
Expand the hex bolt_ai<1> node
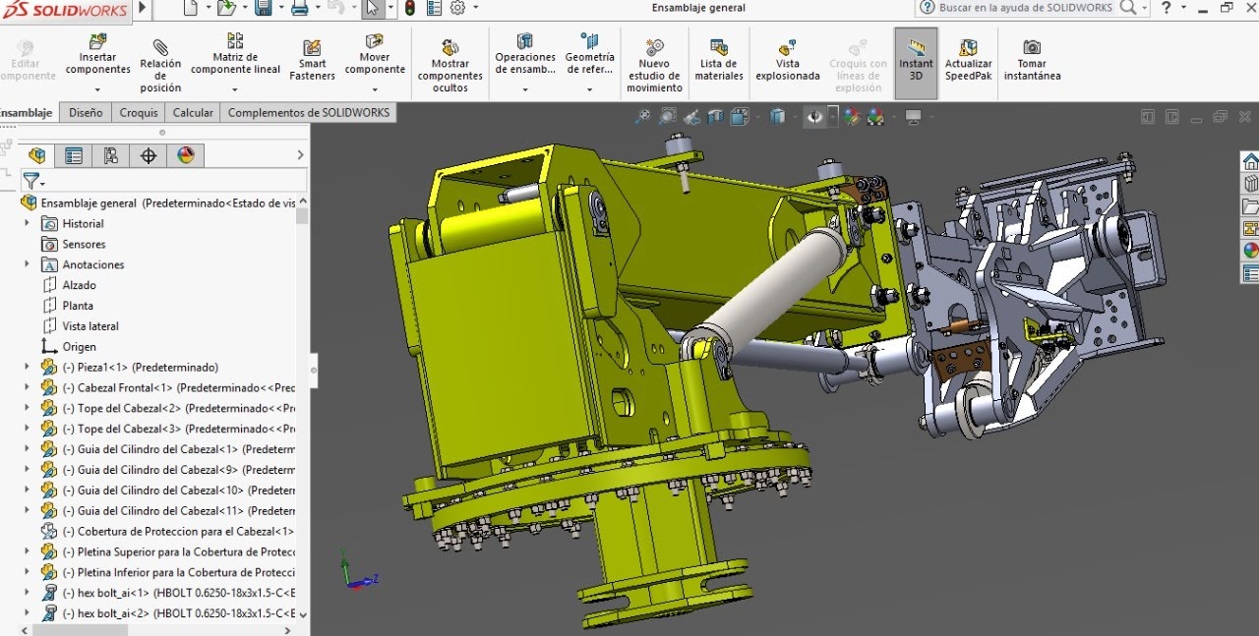coord(28,593)
